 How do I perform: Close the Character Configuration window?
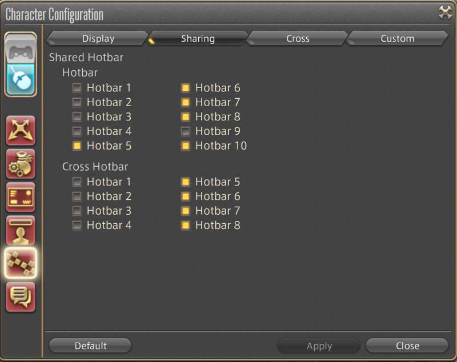tap(407, 345)
